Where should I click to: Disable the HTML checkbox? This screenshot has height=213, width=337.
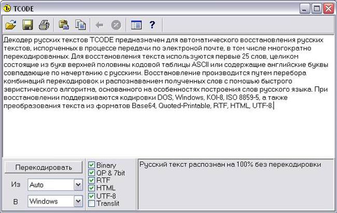pyautogui.click(x=91, y=188)
